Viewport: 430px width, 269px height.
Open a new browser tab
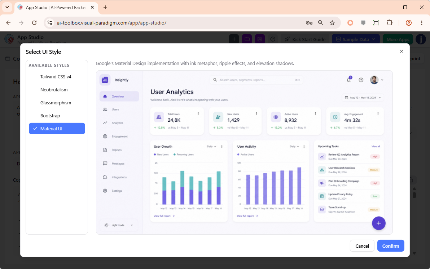coord(105,8)
